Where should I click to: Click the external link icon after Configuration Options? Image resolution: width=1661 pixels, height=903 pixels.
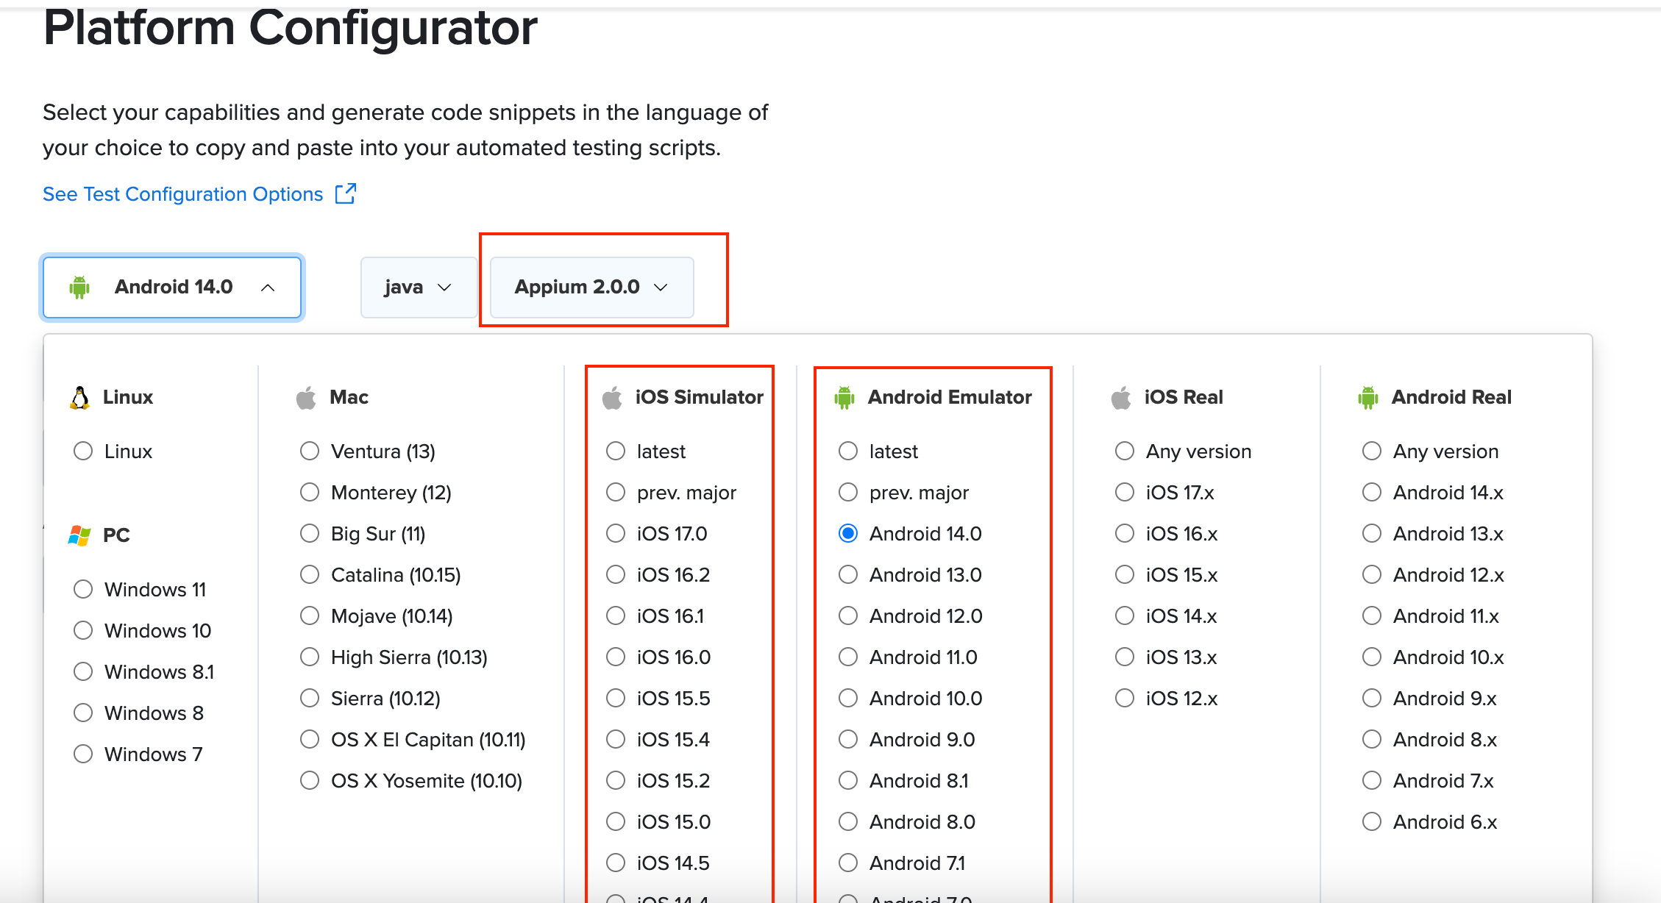click(x=346, y=193)
